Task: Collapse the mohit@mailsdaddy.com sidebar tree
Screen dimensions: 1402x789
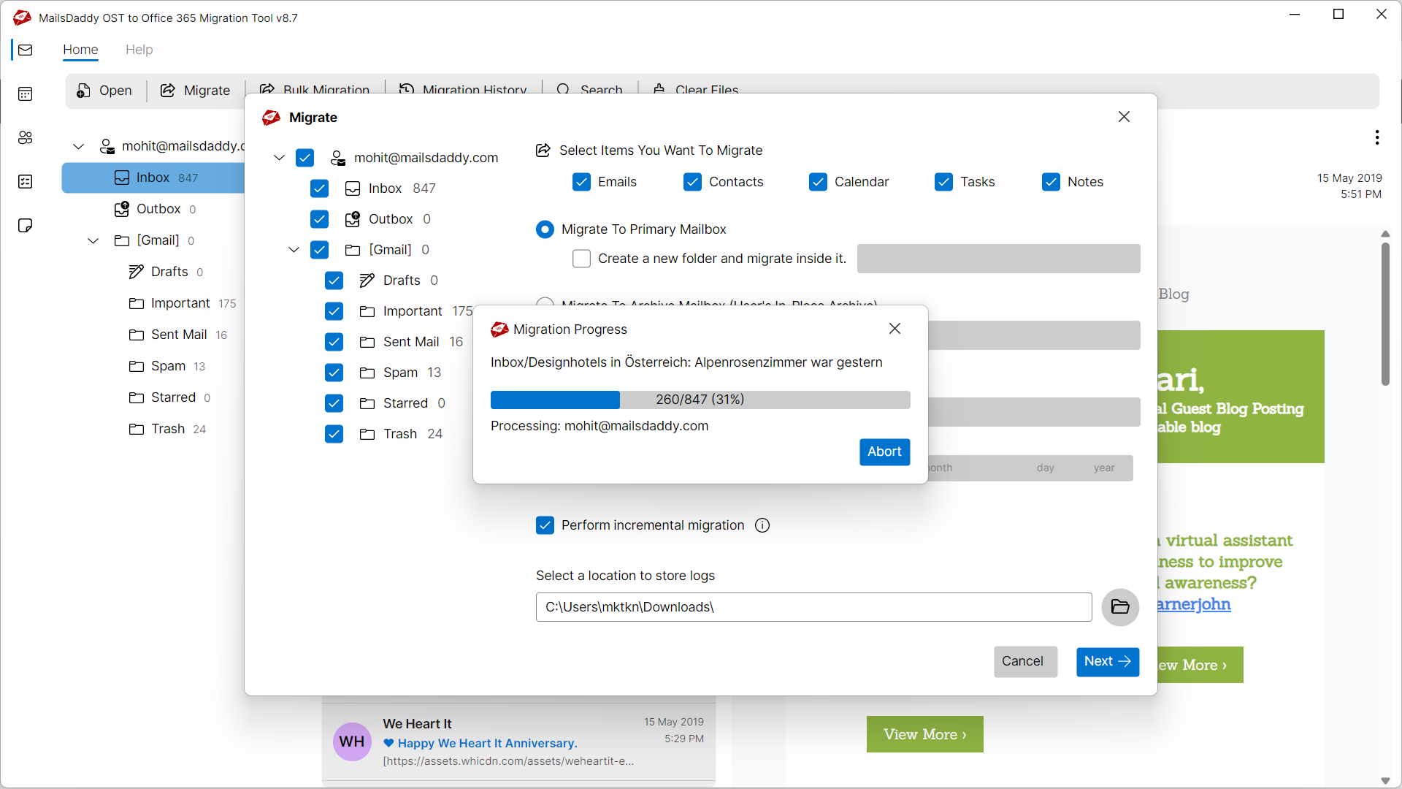Action: pyautogui.click(x=78, y=147)
